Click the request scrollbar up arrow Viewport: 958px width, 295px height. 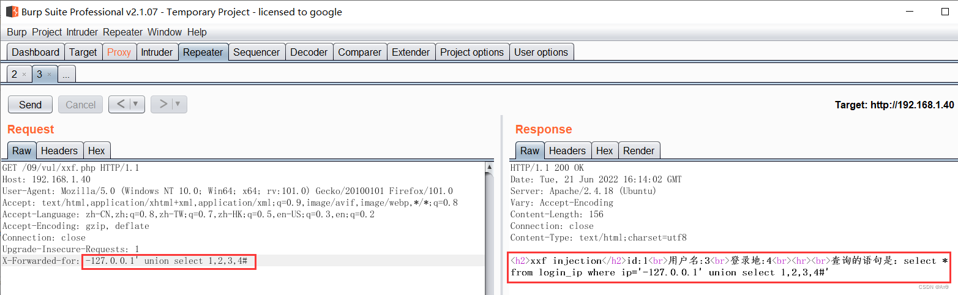tap(489, 166)
